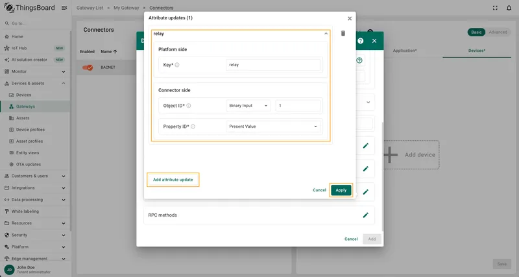Open Gateways page in sidebar
519x277 pixels.
[x=35, y=106]
